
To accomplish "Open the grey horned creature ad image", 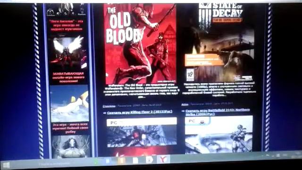I will tap(71, 146).
